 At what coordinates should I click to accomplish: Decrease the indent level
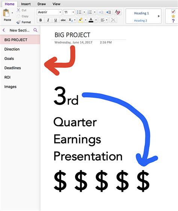tap(101, 12)
